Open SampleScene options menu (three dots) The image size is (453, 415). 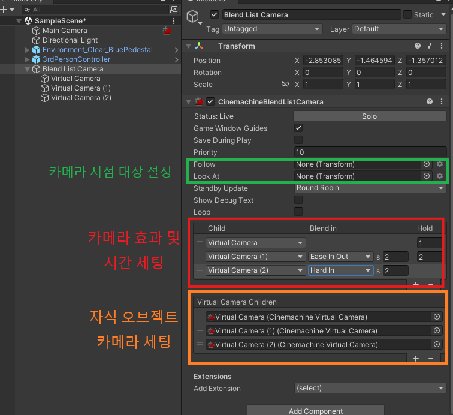coord(173,21)
